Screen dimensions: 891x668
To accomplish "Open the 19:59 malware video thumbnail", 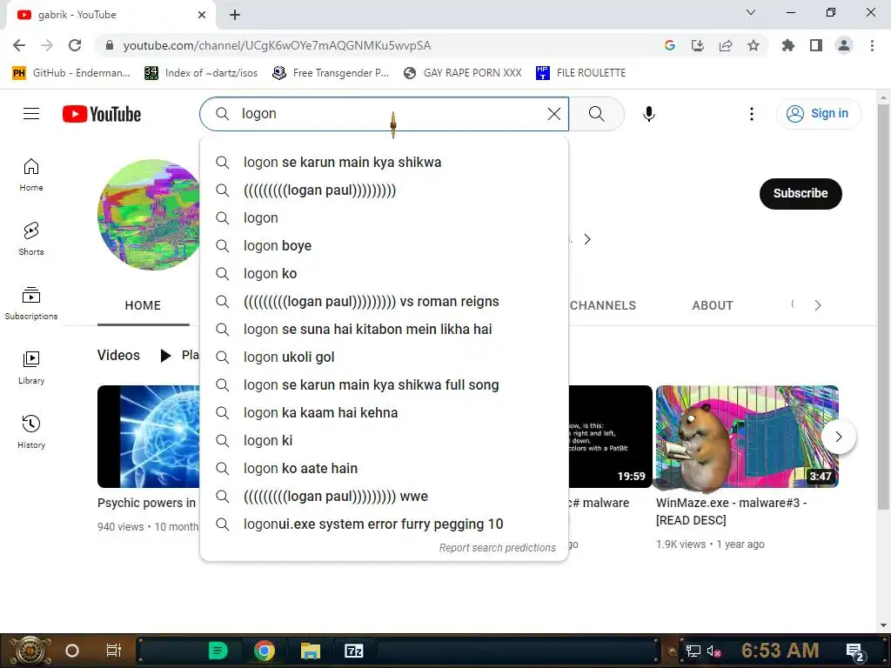I will pyautogui.click(x=610, y=437).
